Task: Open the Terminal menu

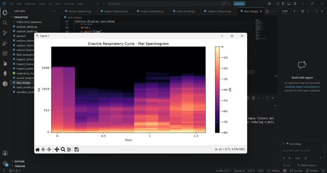Action: pos(69,4)
